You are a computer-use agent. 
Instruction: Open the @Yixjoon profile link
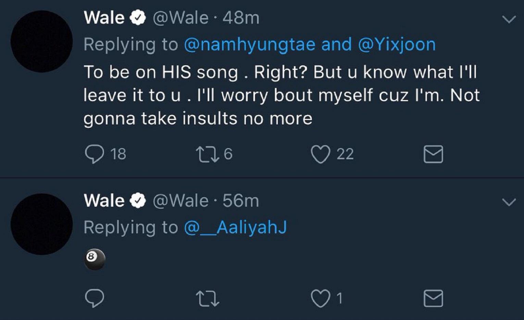click(397, 44)
